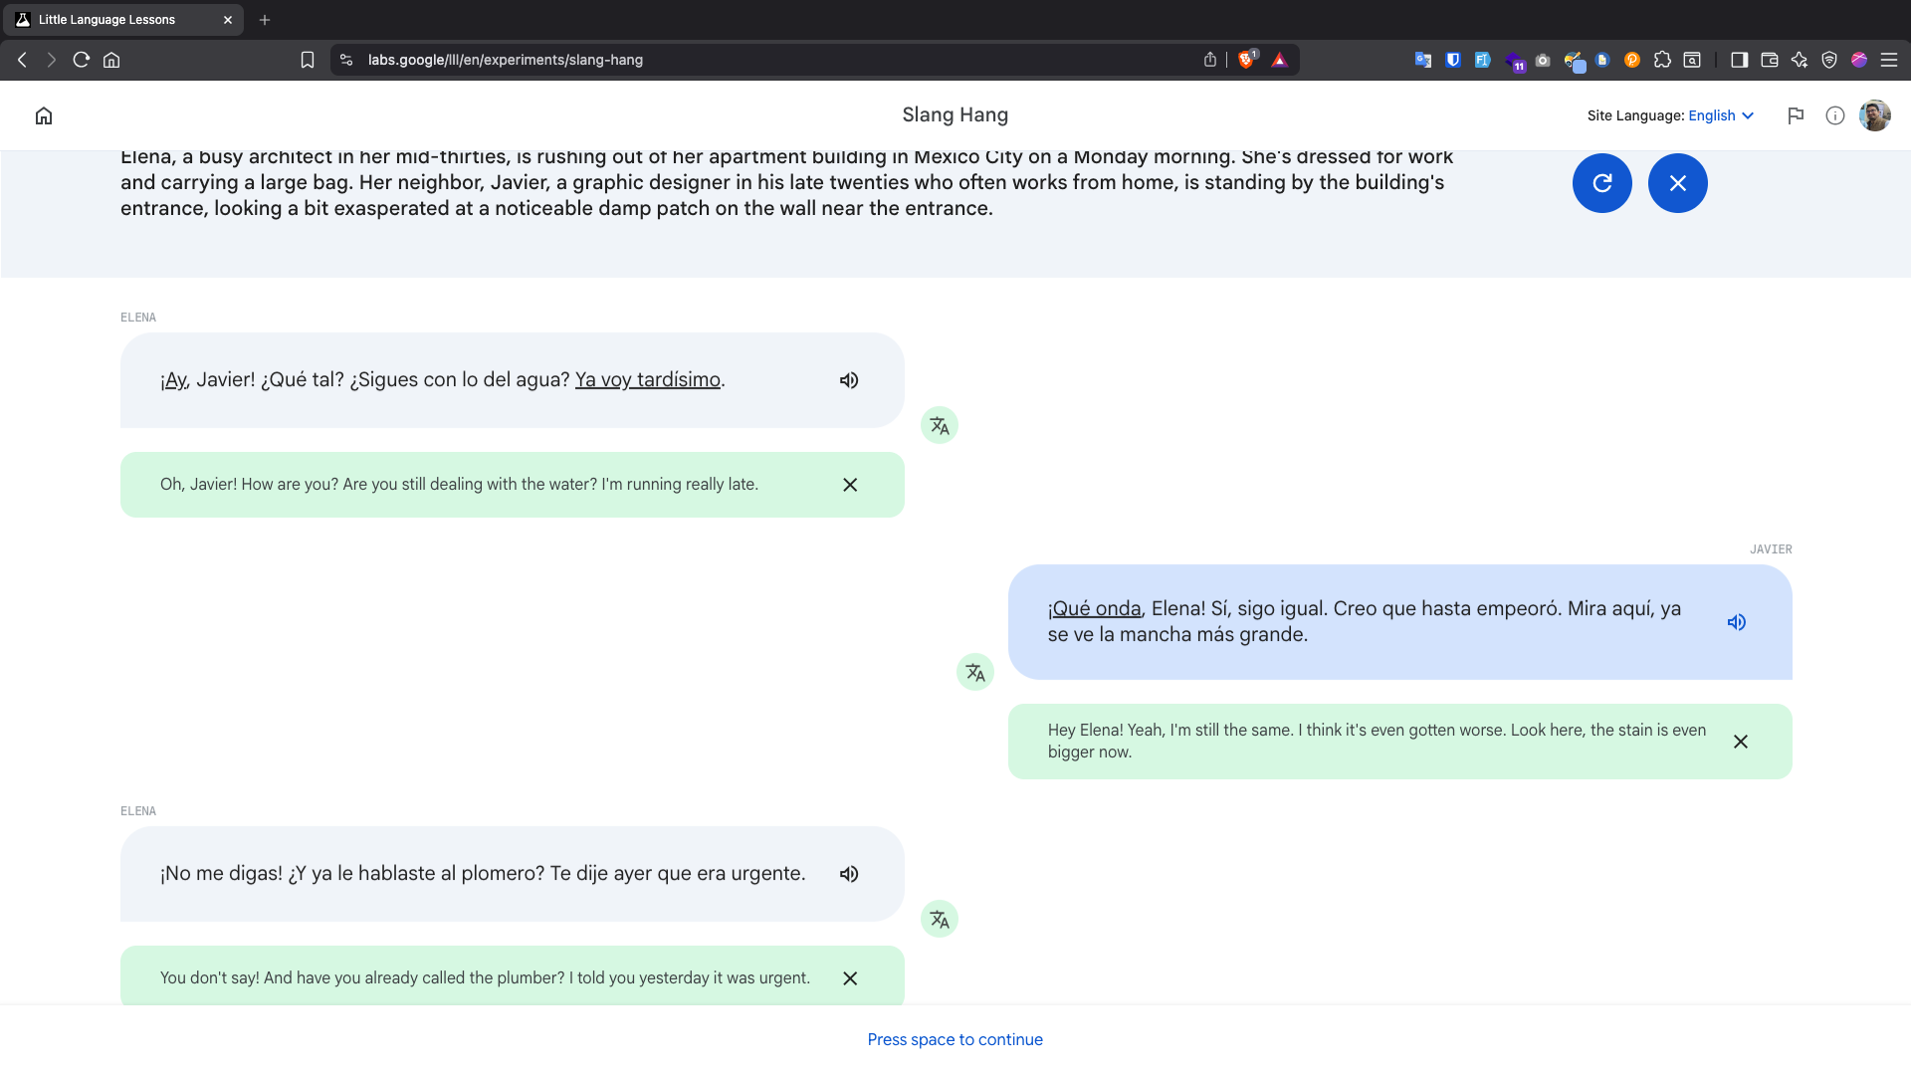Screen dimensions: 1911x1075
Task: Play audio for Elena's plumber message
Action: coord(849,874)
